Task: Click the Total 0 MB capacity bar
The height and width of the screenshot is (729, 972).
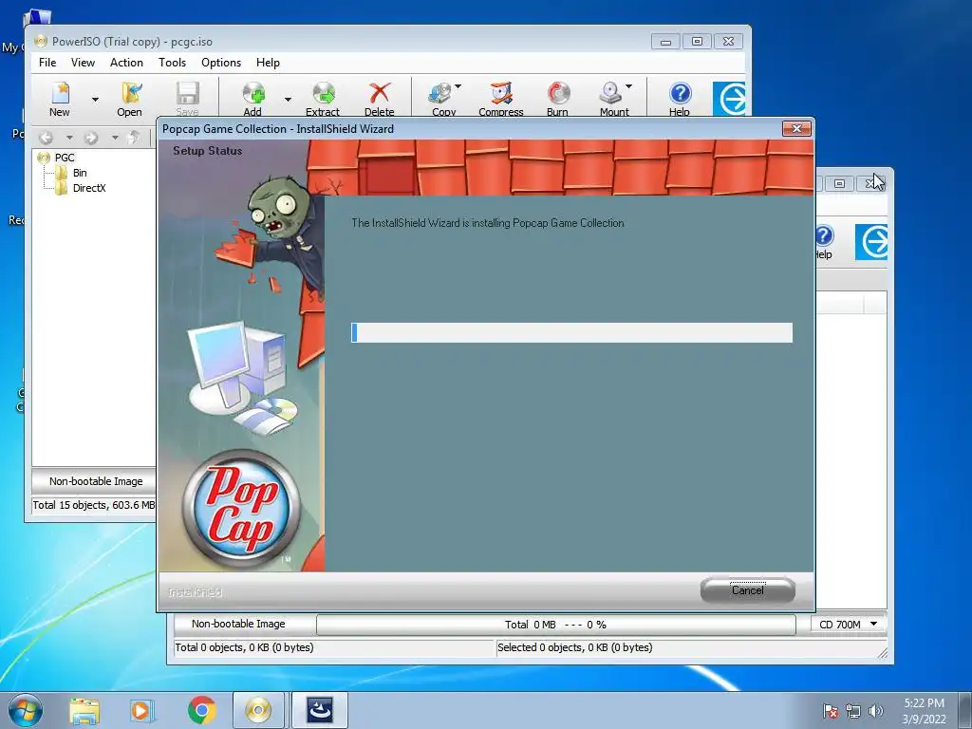Action: (555, 625)
